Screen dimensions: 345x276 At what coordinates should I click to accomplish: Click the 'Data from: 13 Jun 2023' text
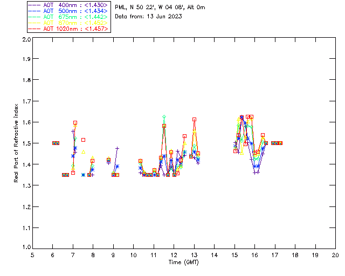click(148, 16)
